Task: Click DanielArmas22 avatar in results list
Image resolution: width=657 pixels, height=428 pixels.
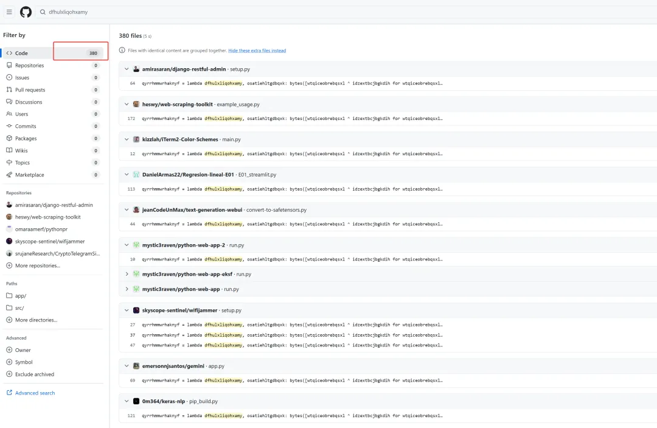Action: click(136, 175)
